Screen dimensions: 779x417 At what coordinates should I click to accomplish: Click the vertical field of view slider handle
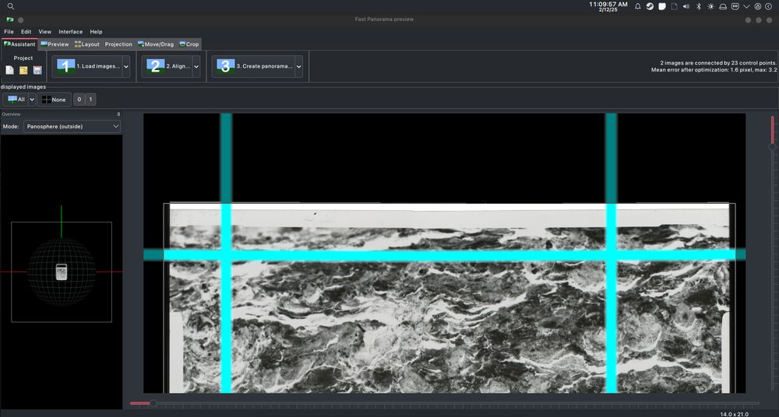pyautogui.click(x=773, y=146)
